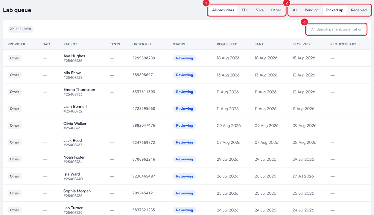Screen dimensions: 374x215
Task: Click Other provider tag for Ava Hughes
Action: (14, 58)
